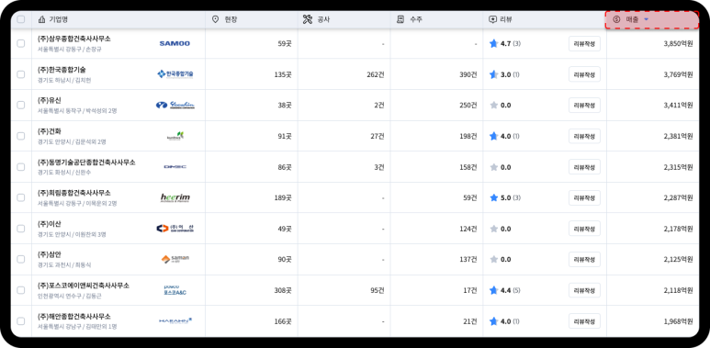
Task: Click the 2,381억원 sales value
Action: click(x=678, y=136)
